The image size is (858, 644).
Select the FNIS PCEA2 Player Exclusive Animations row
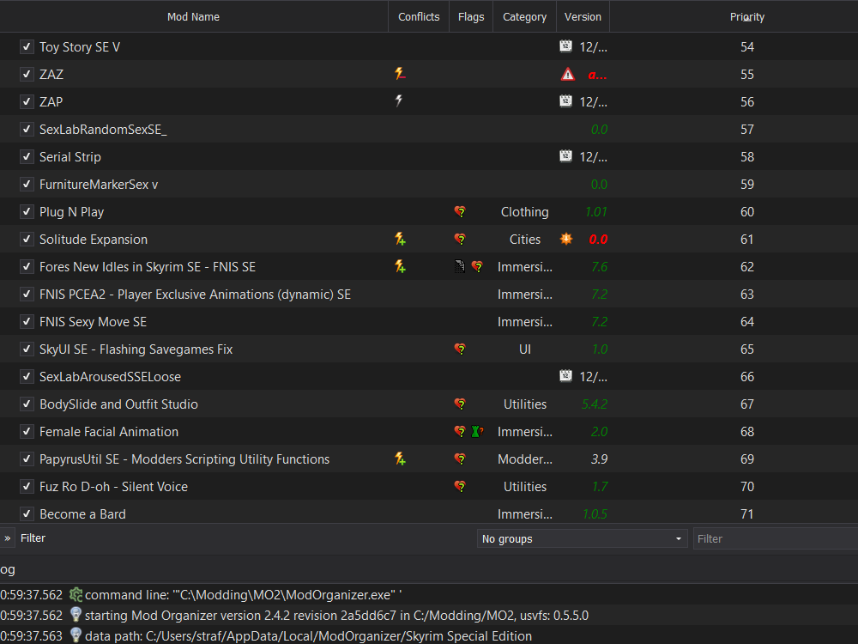(429, 294)
